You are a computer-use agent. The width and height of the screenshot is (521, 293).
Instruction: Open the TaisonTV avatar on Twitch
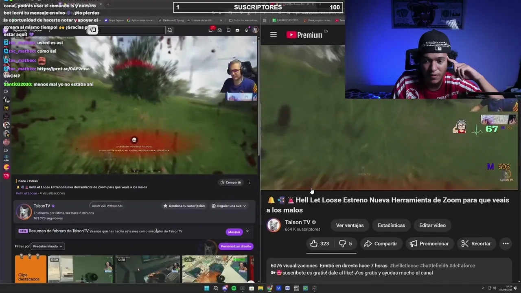pos(24,212)
